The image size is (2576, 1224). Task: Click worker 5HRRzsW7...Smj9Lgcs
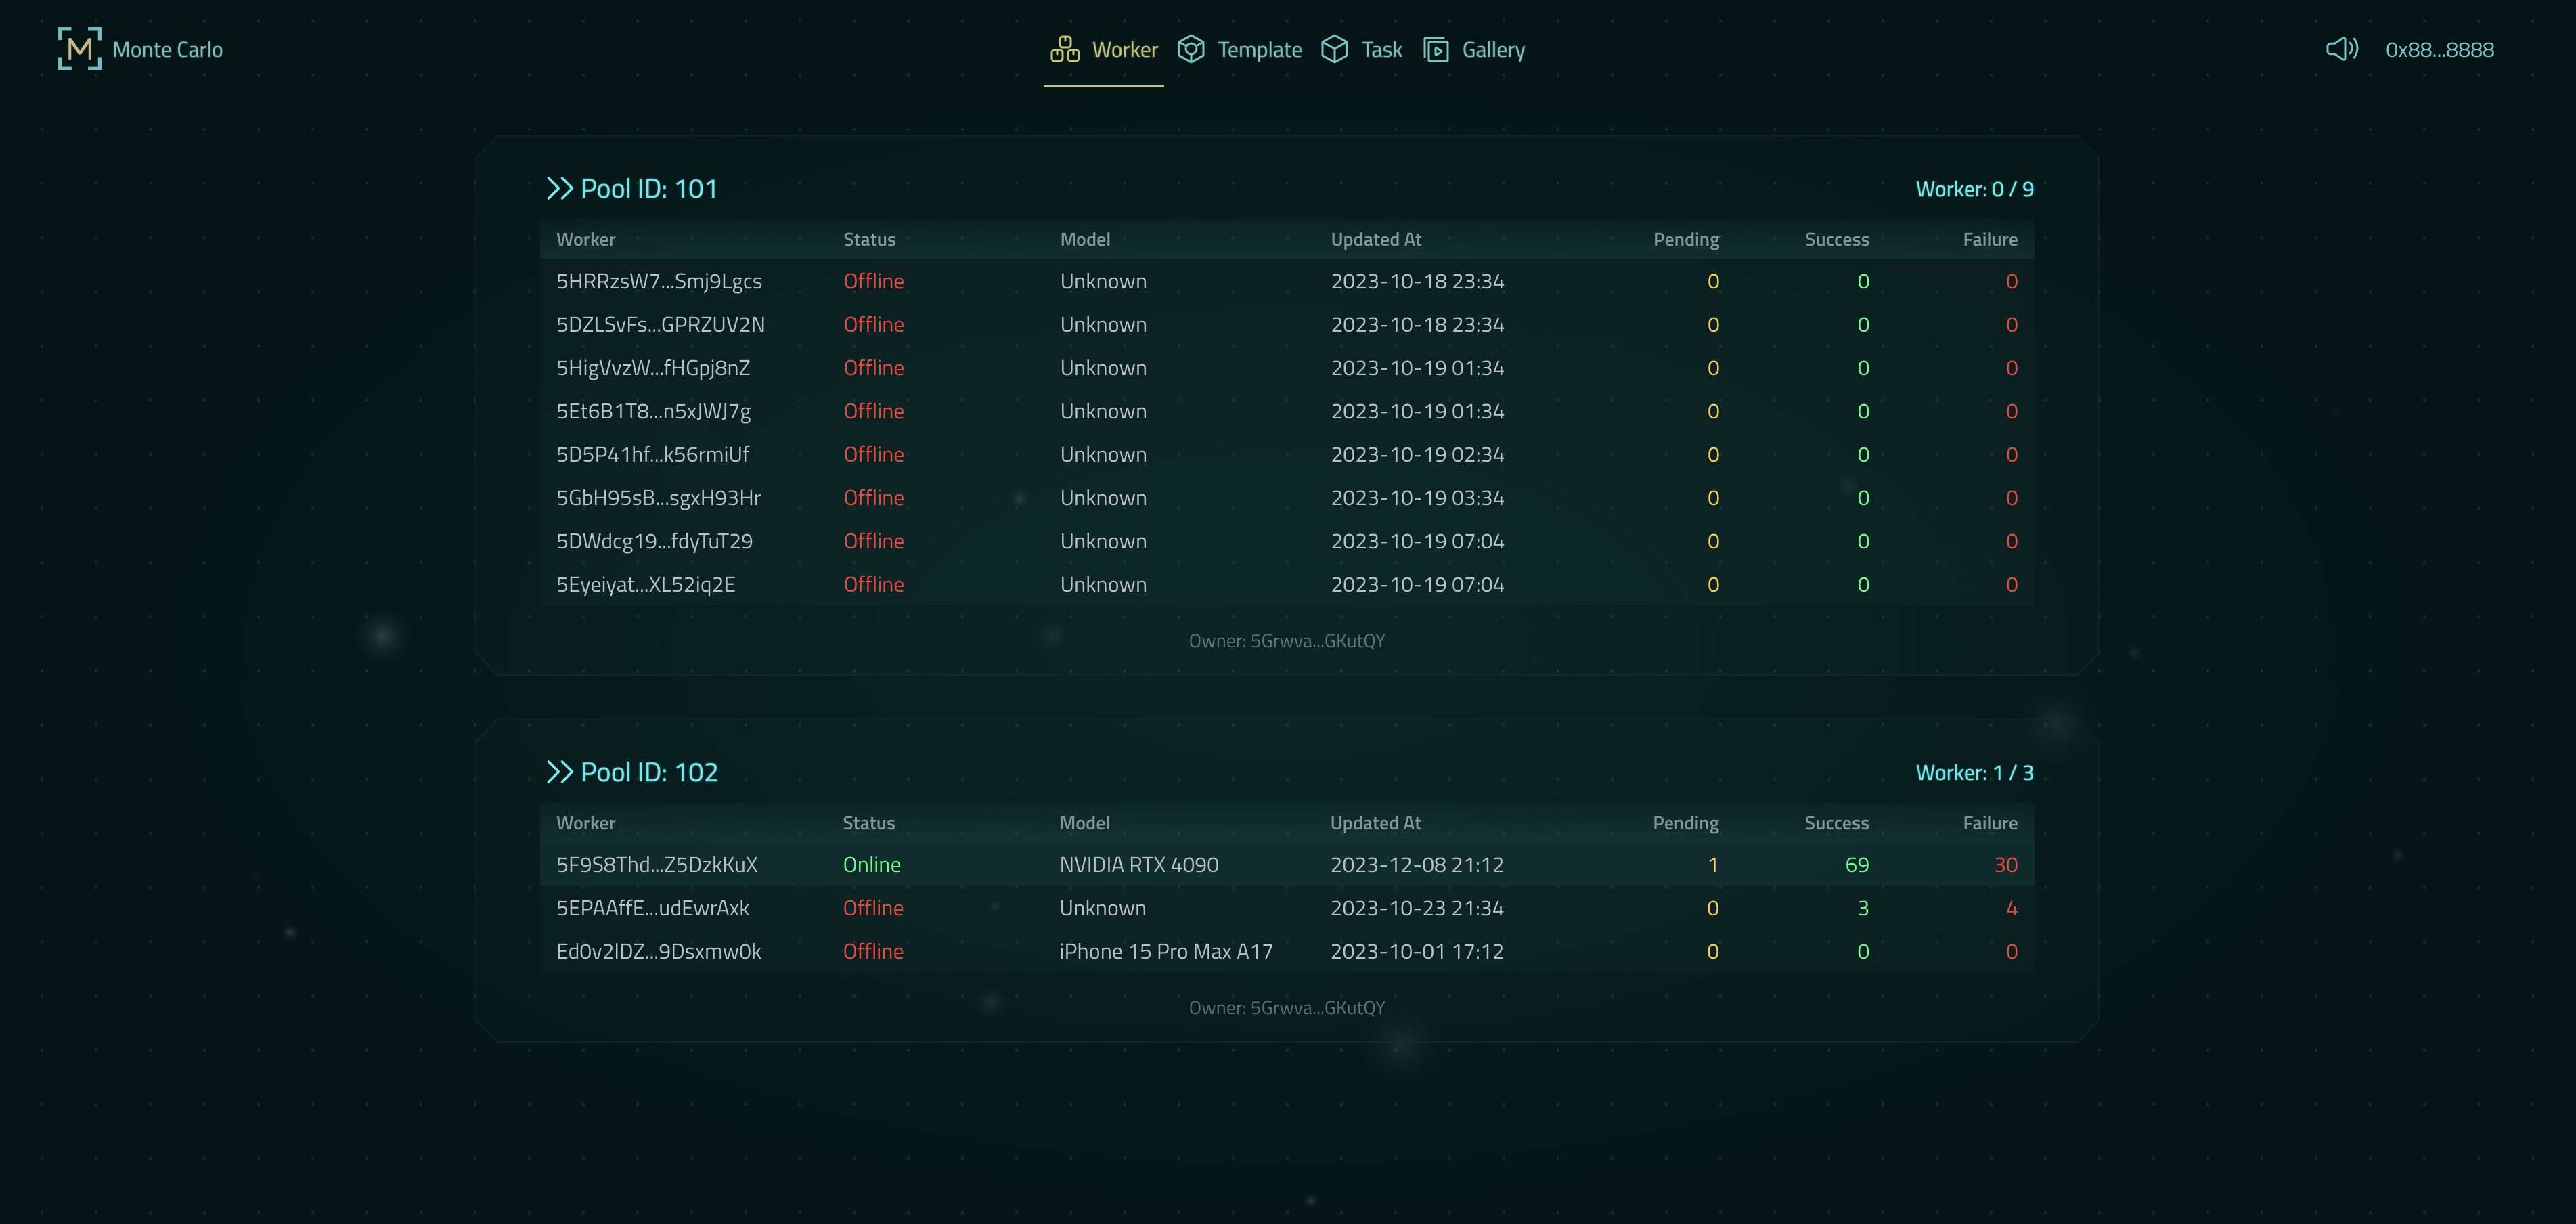point(658,281)
